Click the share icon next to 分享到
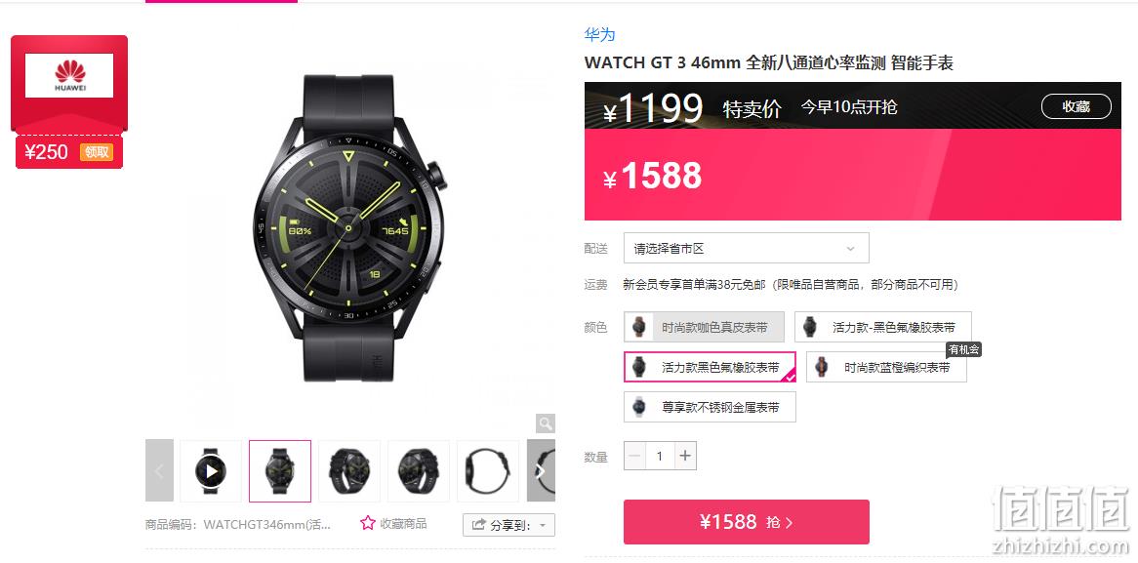Image resolution: width=1138 pixels, height=563 pixels. point(479,525)
